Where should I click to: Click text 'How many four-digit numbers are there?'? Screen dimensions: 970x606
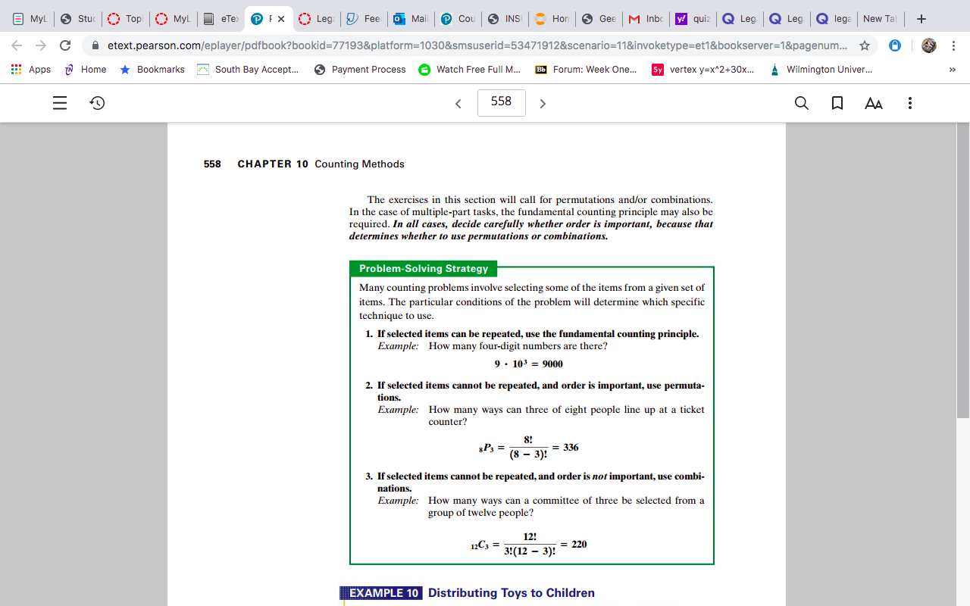click(x=518, y=345)
